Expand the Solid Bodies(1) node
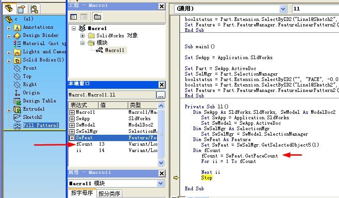 click(x=9, y=61)
